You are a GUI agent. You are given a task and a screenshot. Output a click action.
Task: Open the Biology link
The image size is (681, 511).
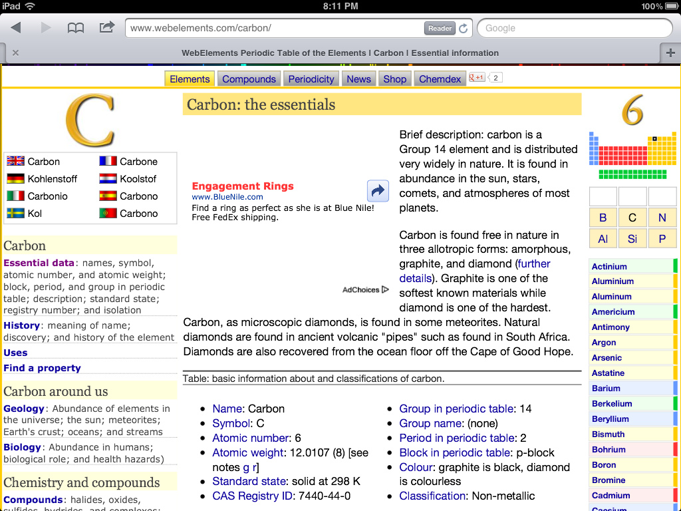(22, 447)
